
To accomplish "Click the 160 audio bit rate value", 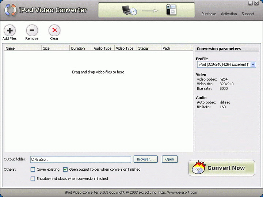I will (x=222, y=107).
